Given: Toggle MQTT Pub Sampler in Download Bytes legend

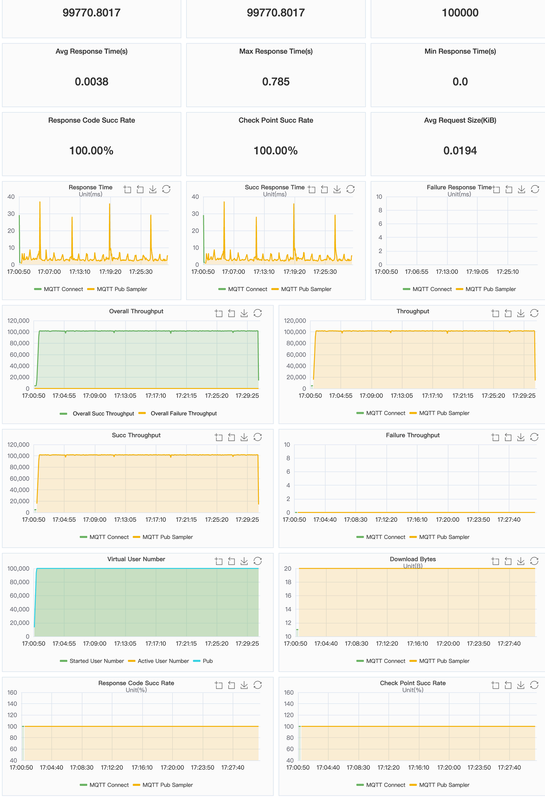Looking at the screenshot, I should point(440,661).
